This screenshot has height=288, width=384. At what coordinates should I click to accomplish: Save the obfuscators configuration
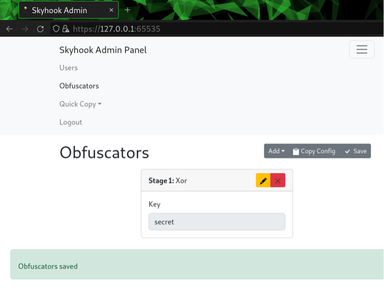(x=355, y=151)
